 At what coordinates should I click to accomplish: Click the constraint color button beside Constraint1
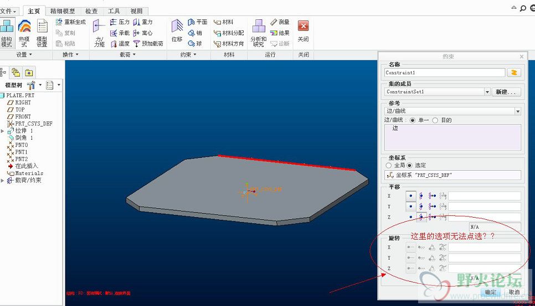coord(514,72)
